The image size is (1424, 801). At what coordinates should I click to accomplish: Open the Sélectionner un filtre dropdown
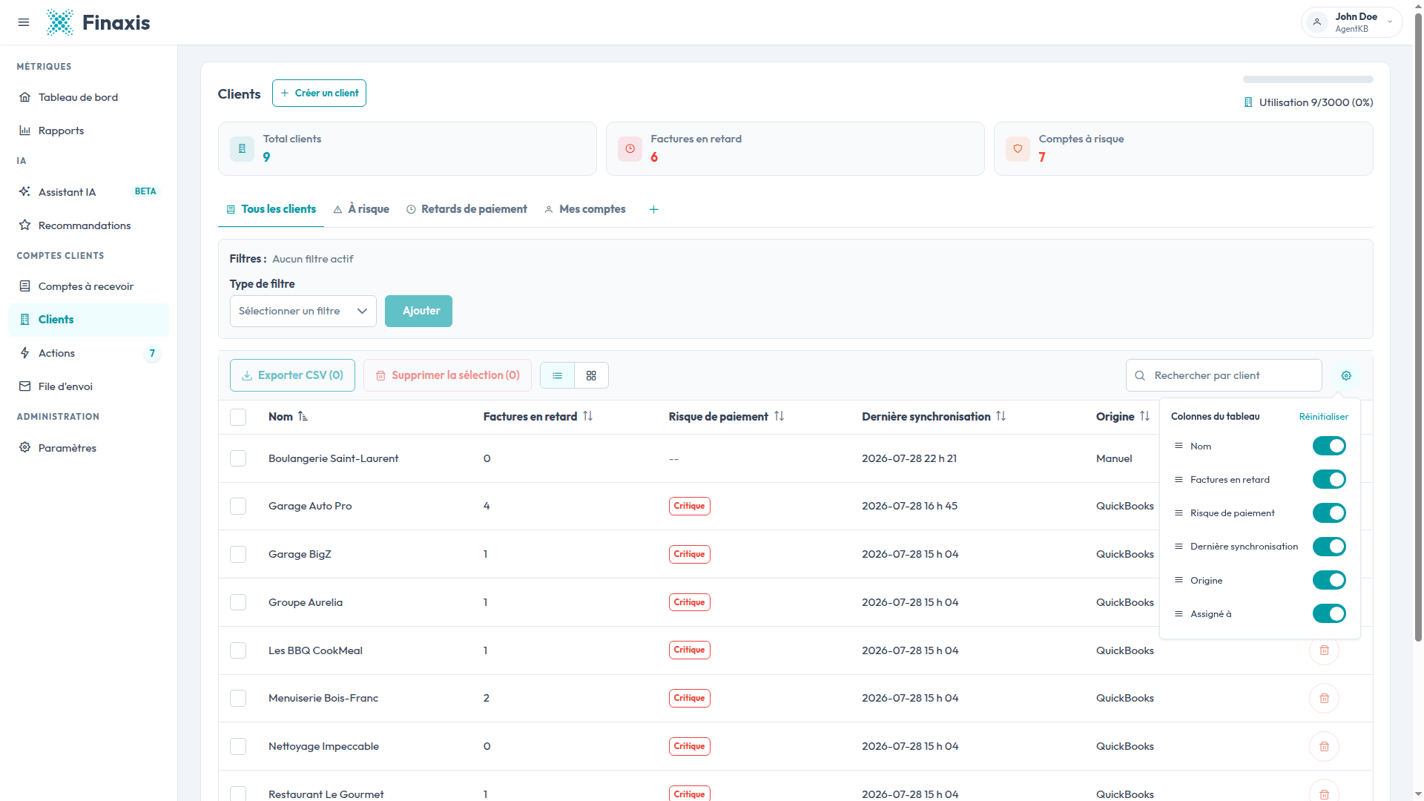303,311
